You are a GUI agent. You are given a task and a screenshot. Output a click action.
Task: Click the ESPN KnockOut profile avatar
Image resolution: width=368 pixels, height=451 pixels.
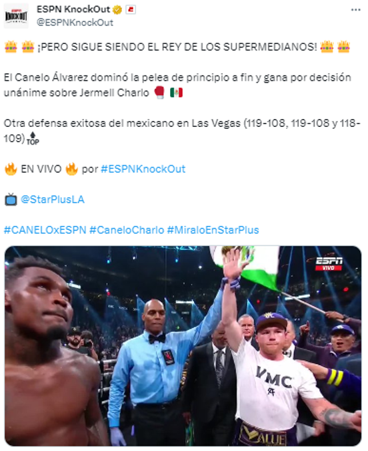(16, 16)
